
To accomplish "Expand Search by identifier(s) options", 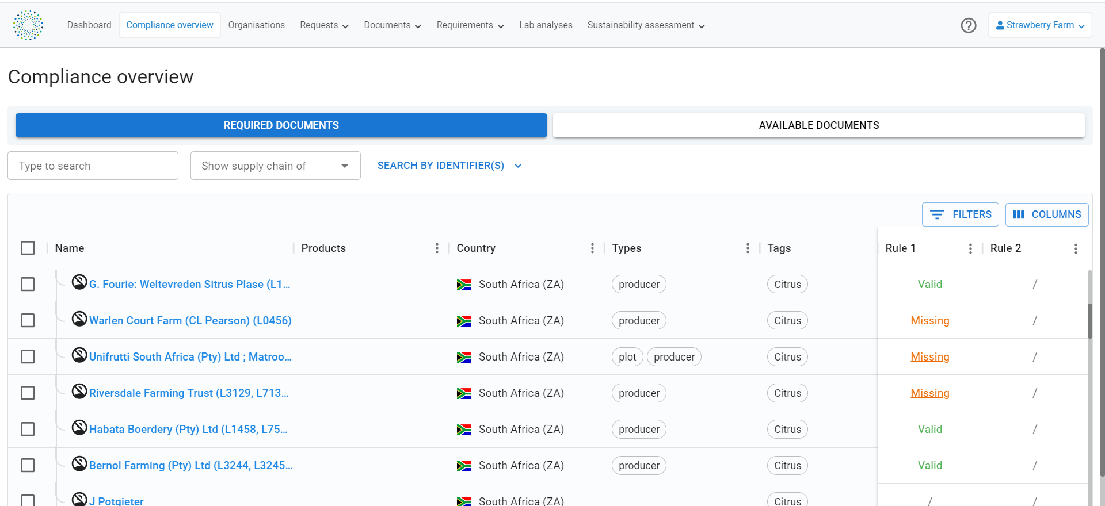I will pyautogui.click(x=449, y=166).
